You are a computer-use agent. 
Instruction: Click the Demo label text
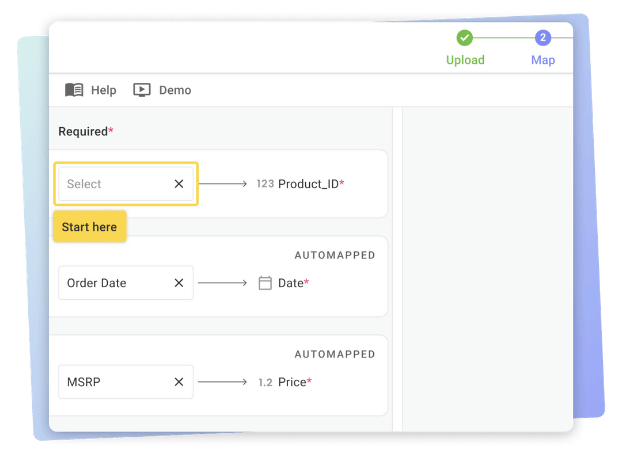(x=175, y=90)
